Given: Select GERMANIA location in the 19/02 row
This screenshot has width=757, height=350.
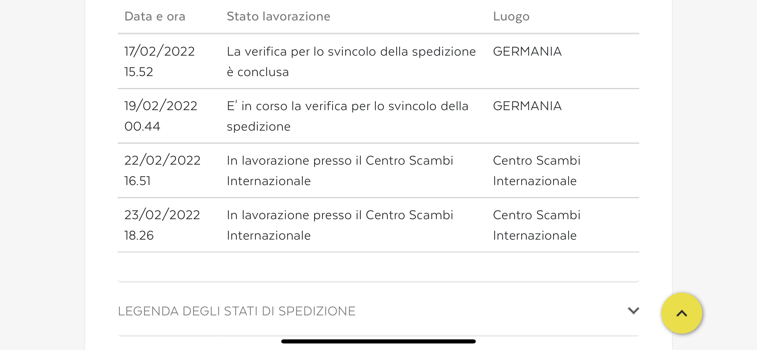Looking at the screenshot, I should pos(527,106).
